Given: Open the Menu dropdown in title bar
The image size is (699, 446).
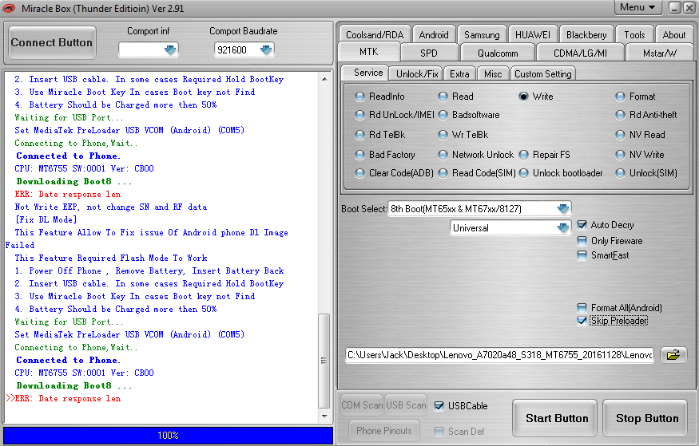Looking at the screenshot, I should pos(638,7).
